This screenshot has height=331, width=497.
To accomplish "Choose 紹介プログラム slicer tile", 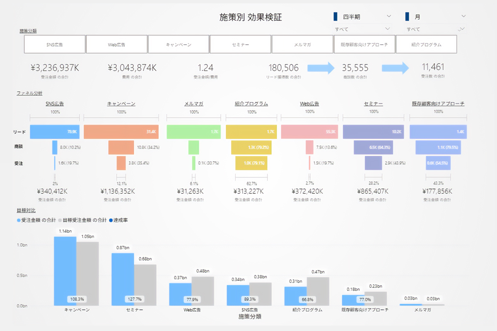I will 426,44.
